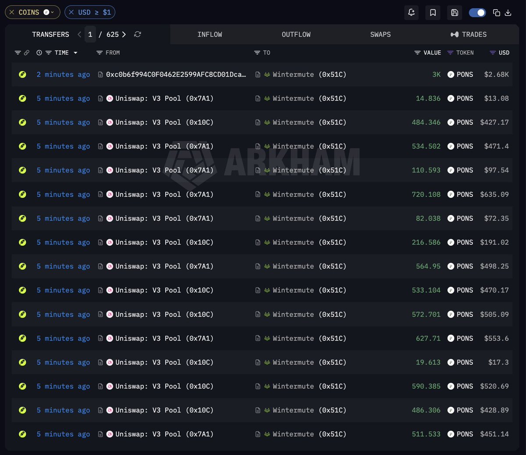Open the TO column filter

tap(257, 53)
